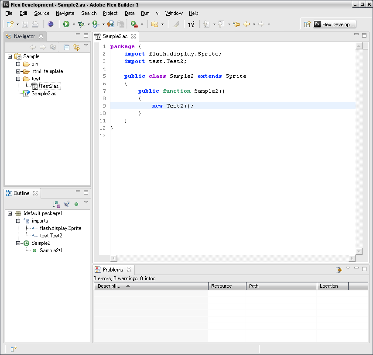Select Test2.as in the Navigator tree
Viewport: 373px width, 355px height.
tap(49, 86)
